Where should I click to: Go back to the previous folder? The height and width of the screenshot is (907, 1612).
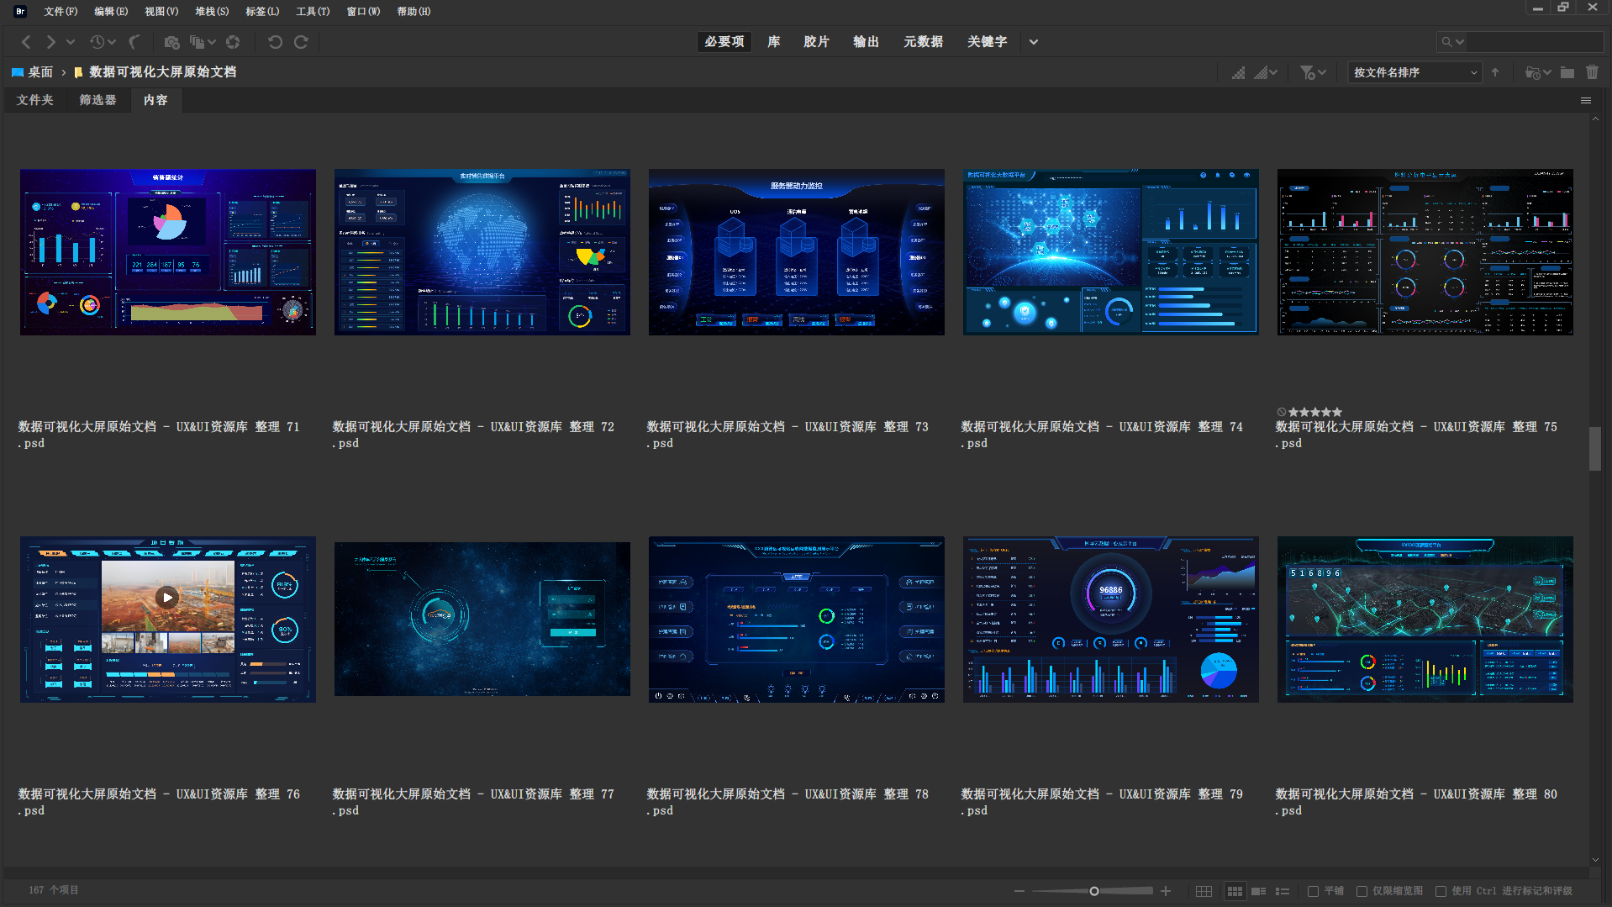point(26,42)
